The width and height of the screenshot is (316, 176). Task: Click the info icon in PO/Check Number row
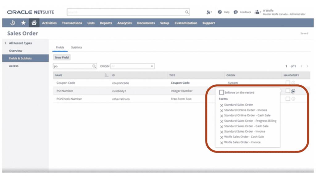tap(293, 99)
